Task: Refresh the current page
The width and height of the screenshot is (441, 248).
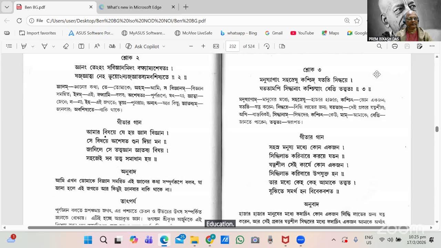Action: pyautogui.click(x=19, y=21)
